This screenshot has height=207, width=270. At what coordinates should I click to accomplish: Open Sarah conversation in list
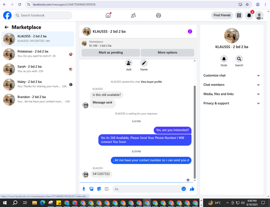38,69
